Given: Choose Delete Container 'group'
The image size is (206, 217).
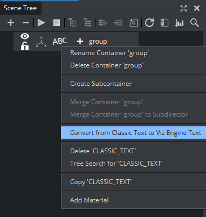Looking at the screenshot, I should 107,65.
